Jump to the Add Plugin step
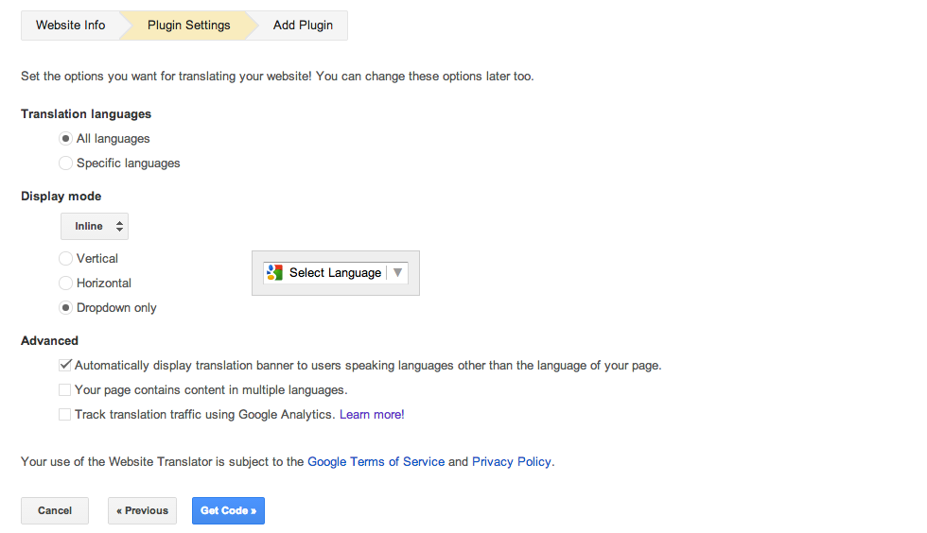Image resolution: width=927 pixels, height=533 pixels. [303, 26]
